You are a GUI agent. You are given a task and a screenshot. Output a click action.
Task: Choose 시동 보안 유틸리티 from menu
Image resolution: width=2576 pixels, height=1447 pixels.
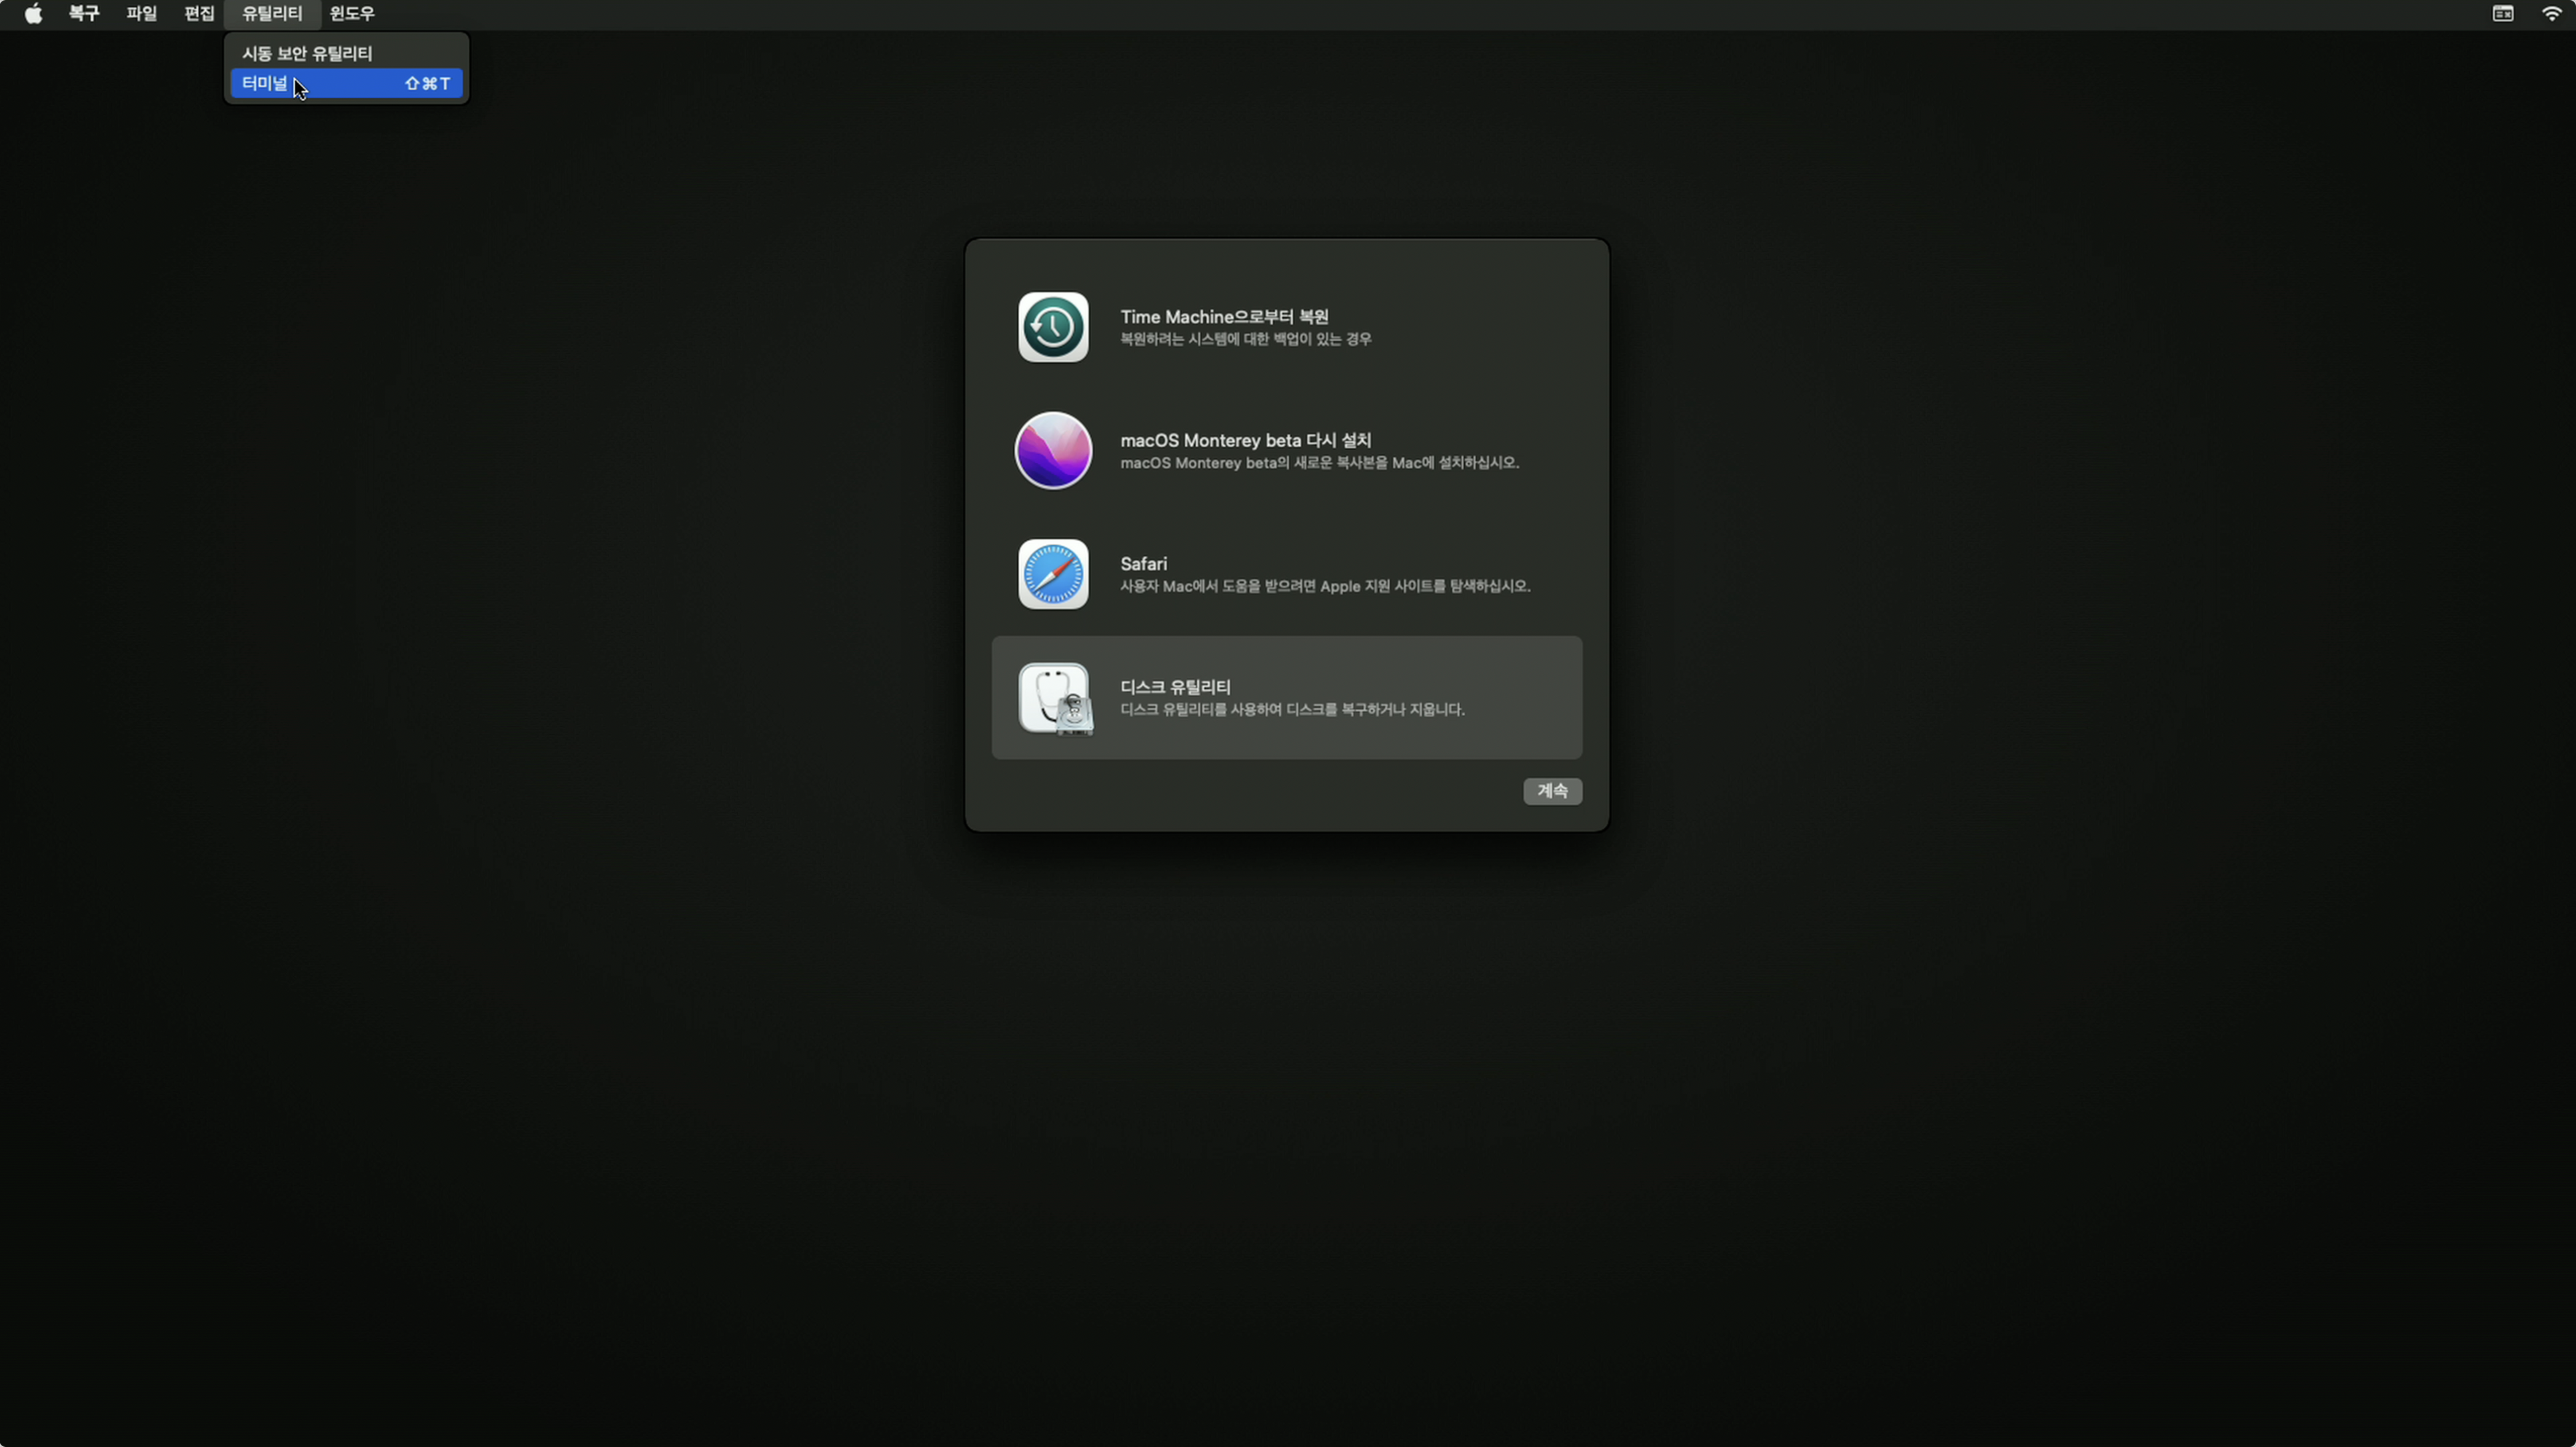(307, 54)
